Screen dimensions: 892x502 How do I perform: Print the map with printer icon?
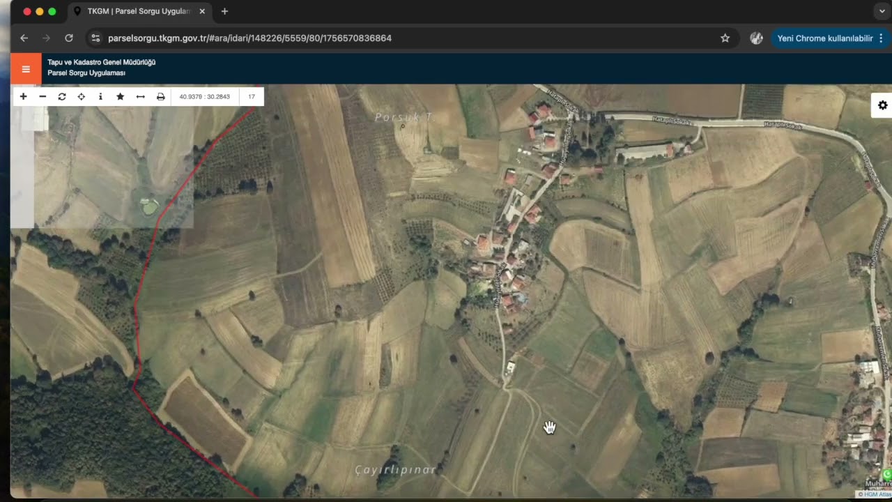(x=160, y=96)
